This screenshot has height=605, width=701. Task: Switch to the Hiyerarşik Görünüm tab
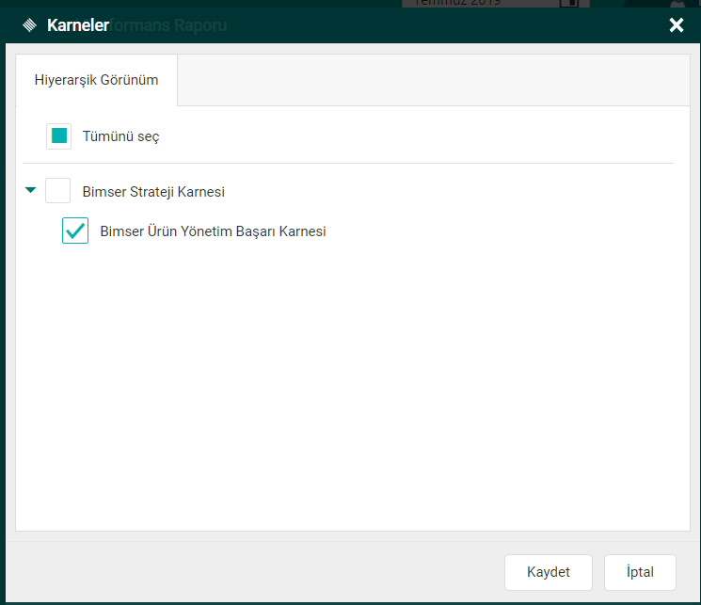tap(97, 80)
